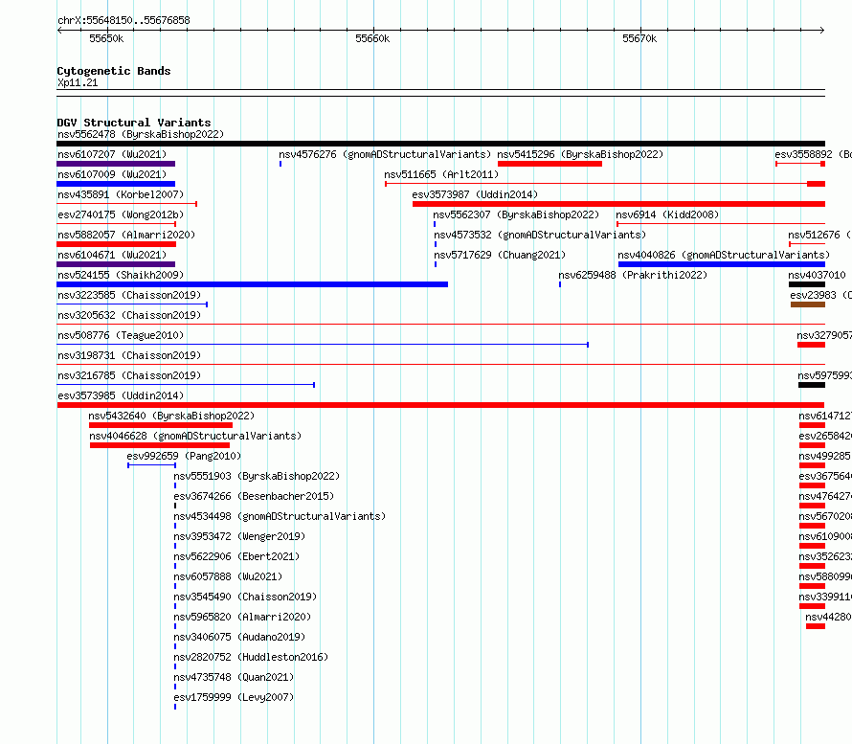The image size is (852, 744).
Task: Open nsv5717629 (Chuang2021) variant
Action: tap(500, 255)
